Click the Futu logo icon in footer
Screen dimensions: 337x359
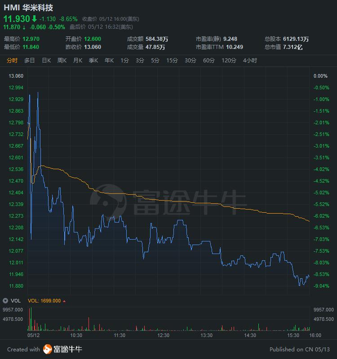tap(48, 349)
